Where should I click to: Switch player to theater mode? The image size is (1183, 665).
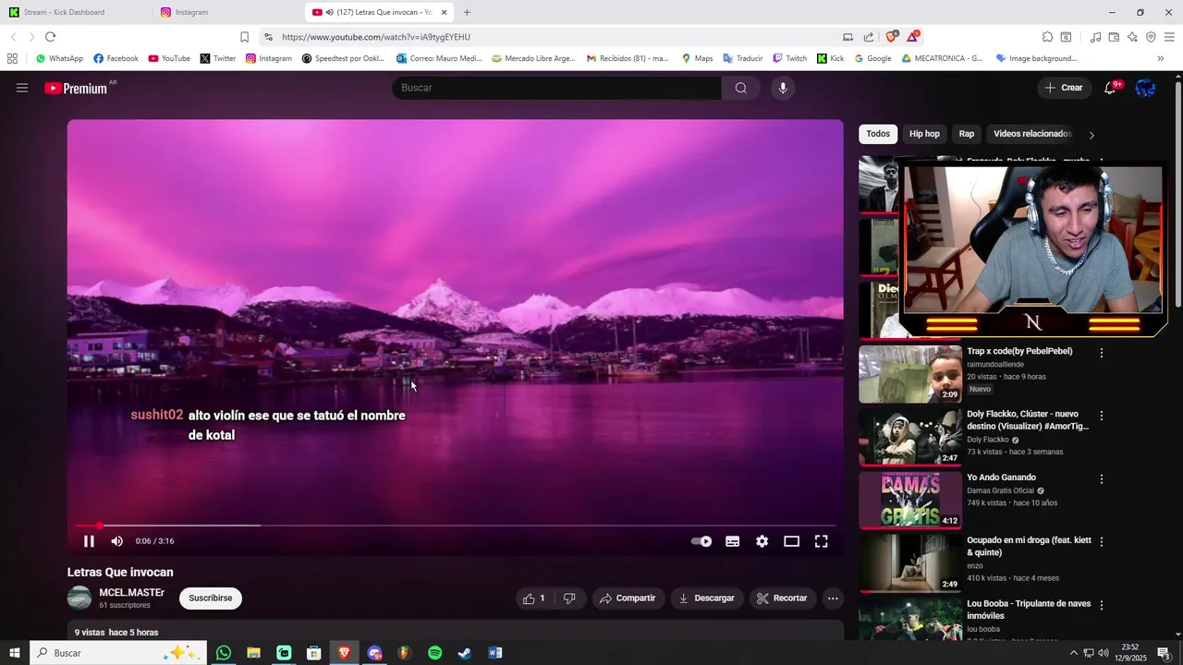tap(791, 541)
